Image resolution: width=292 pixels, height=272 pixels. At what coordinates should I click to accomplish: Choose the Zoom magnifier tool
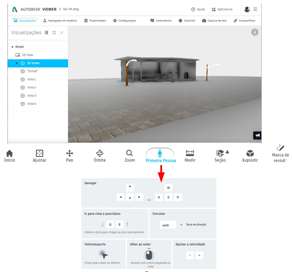click(130, 156)
